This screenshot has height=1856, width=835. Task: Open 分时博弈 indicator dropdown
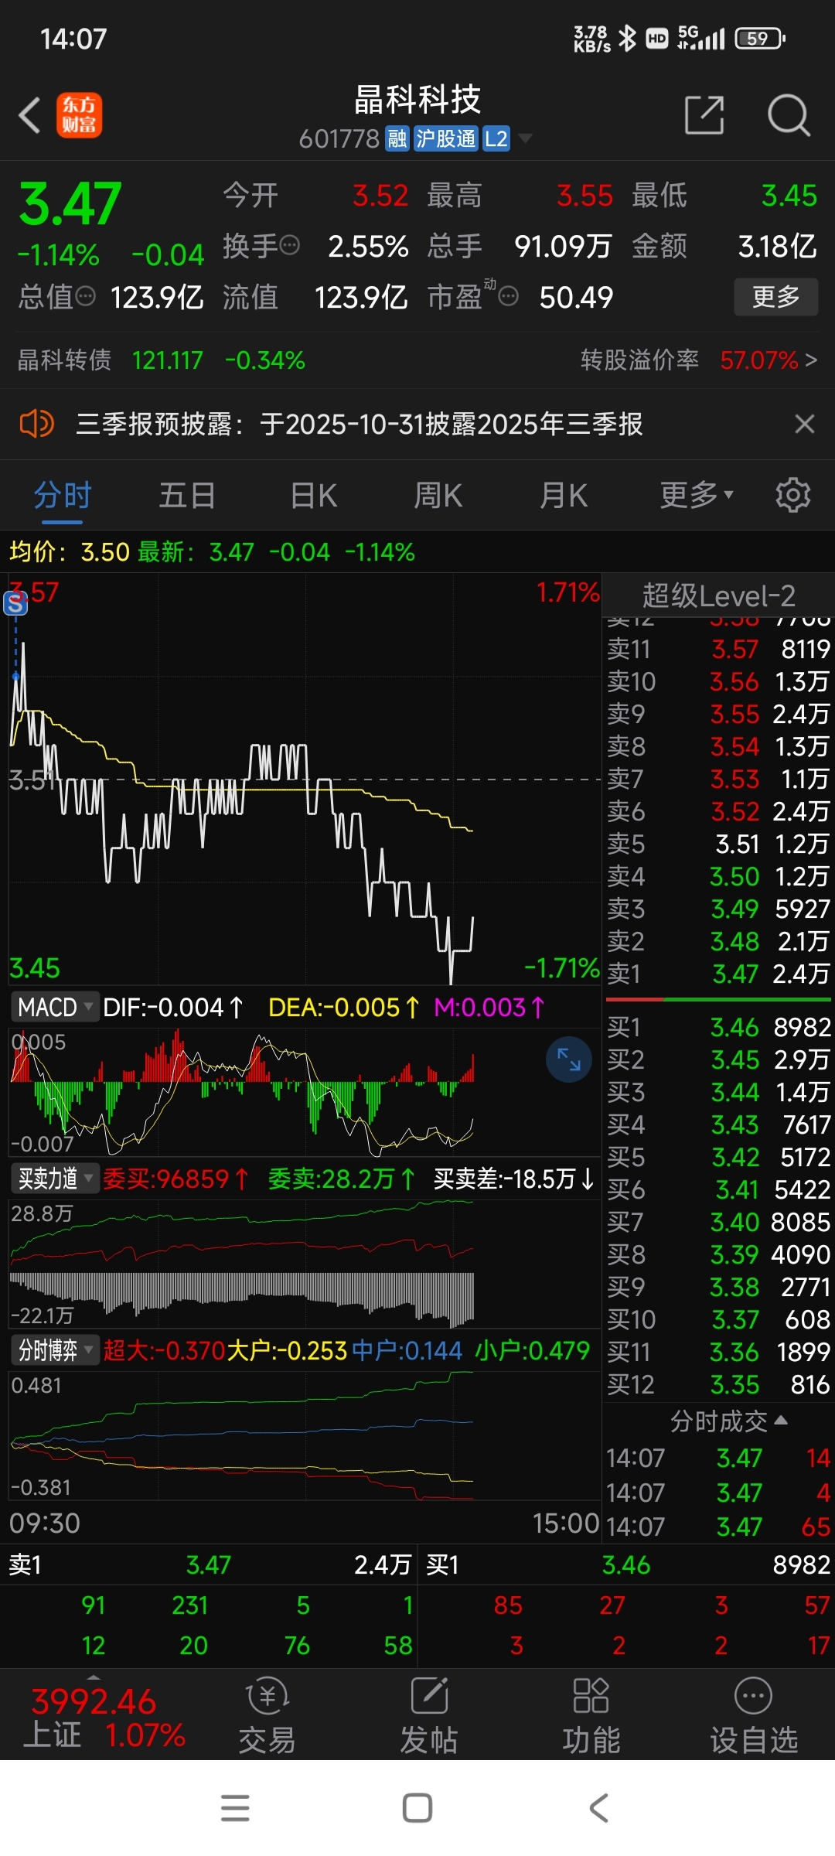pyautogui.click(x=55, y=1350)
